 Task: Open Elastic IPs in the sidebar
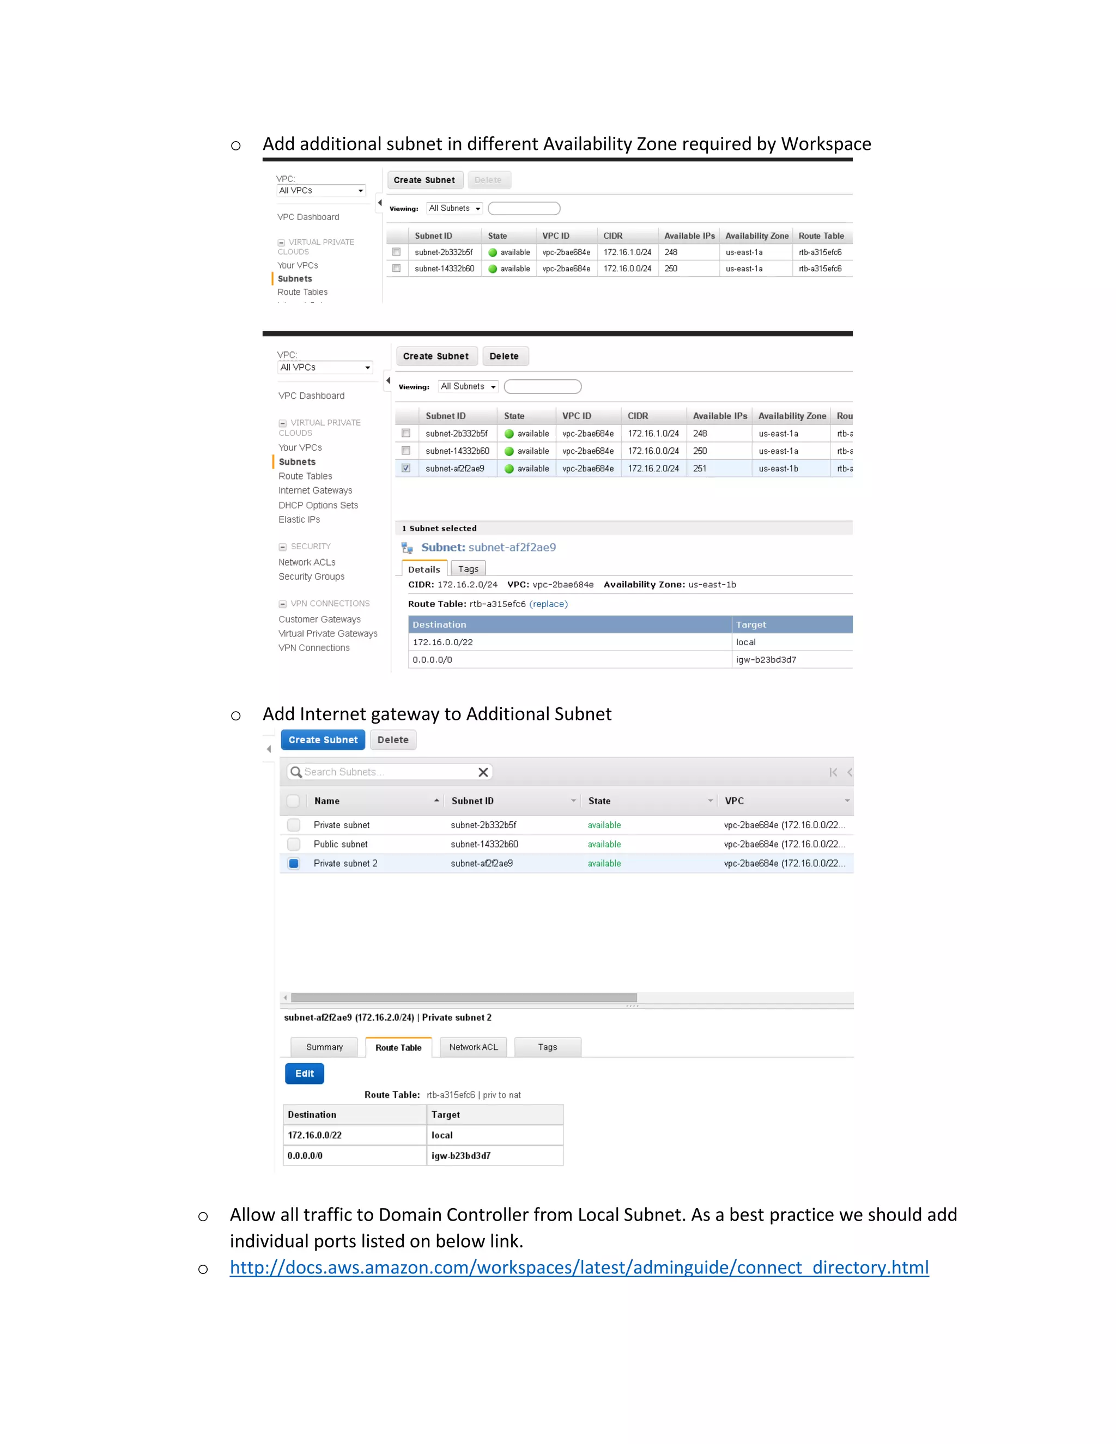click(299, 520)
